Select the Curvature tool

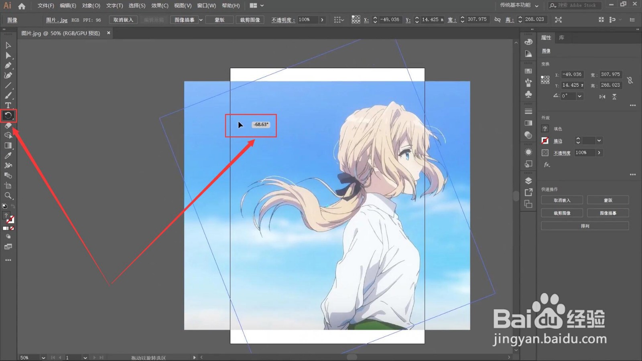click(8, 75)
